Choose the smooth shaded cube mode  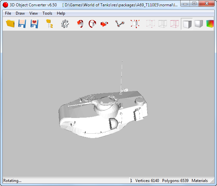click(x=199, y=24)
